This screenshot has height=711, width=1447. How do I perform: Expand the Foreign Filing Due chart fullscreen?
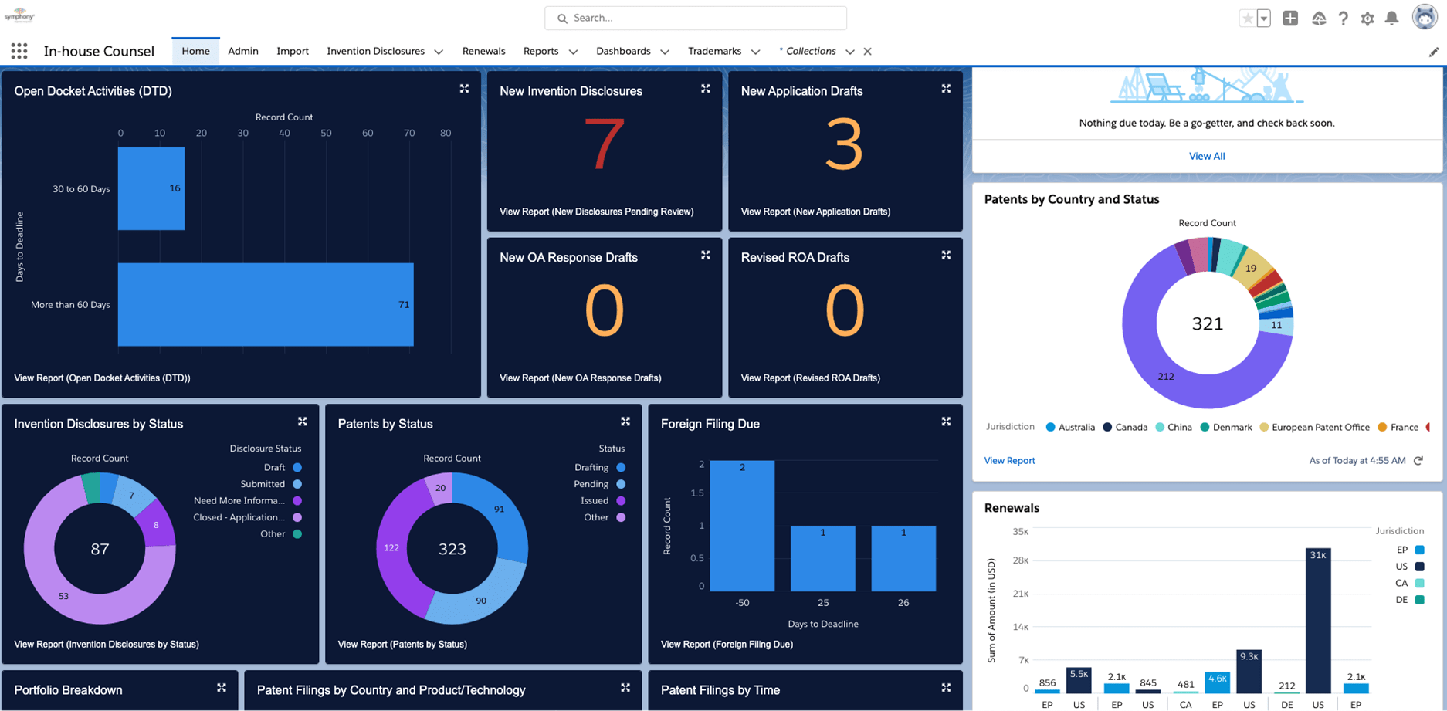click(946, 422)
